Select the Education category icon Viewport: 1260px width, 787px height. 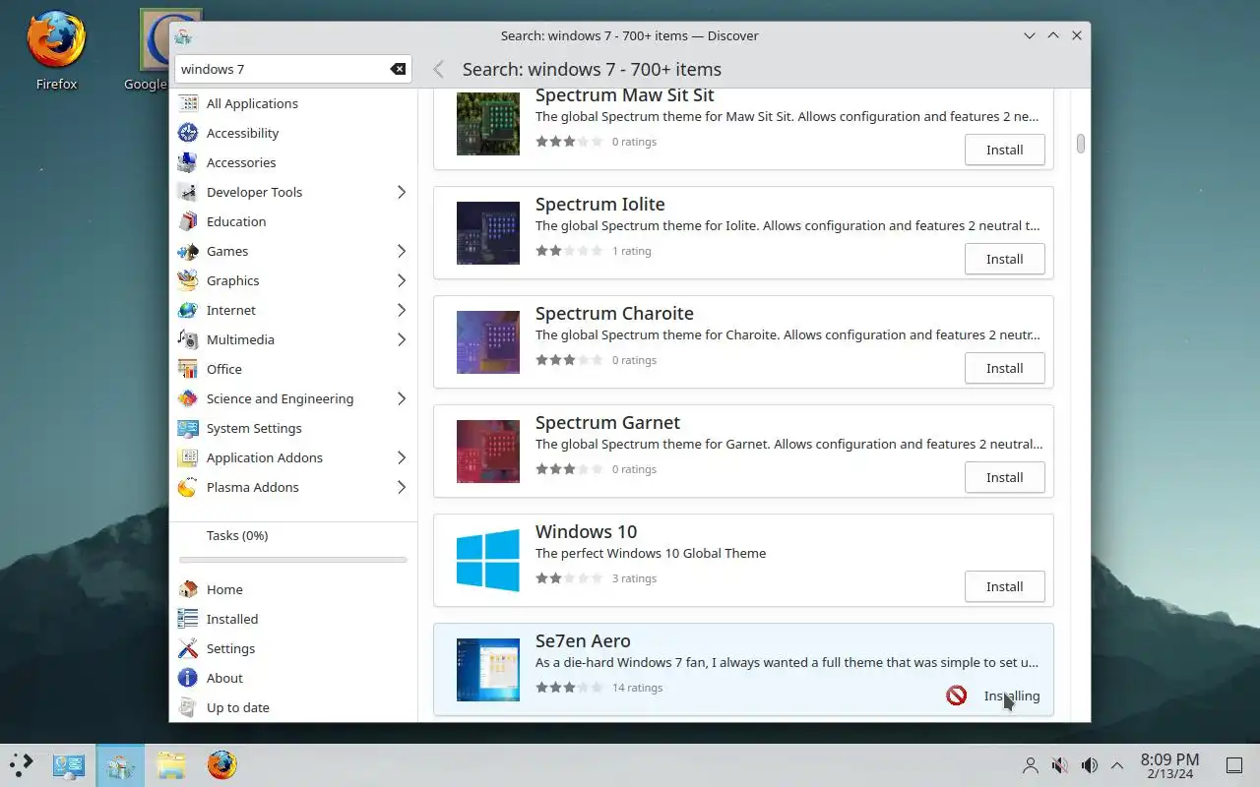188,221
